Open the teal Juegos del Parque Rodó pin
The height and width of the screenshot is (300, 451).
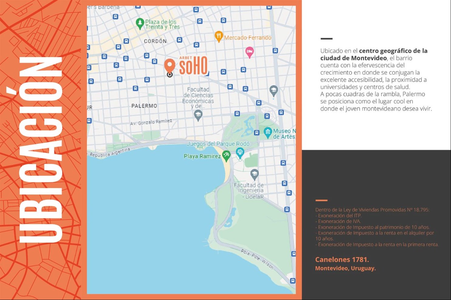(x=240, y=153)
